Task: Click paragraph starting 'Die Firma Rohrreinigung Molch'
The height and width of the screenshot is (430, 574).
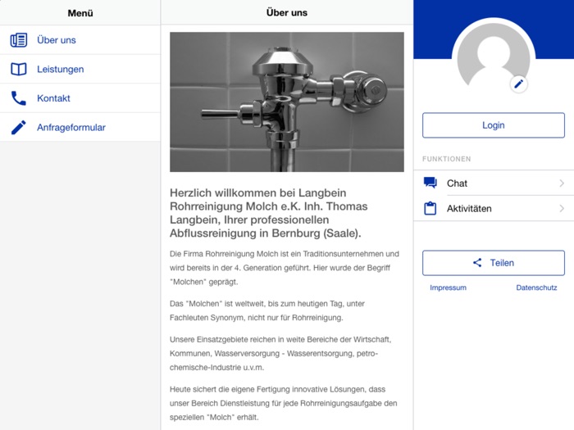Action: point(285,268)
